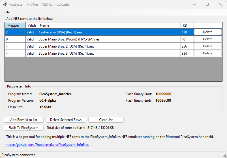Delete the Castlevania rom row
Screen dimensions: 227x158
click(207, 32)
